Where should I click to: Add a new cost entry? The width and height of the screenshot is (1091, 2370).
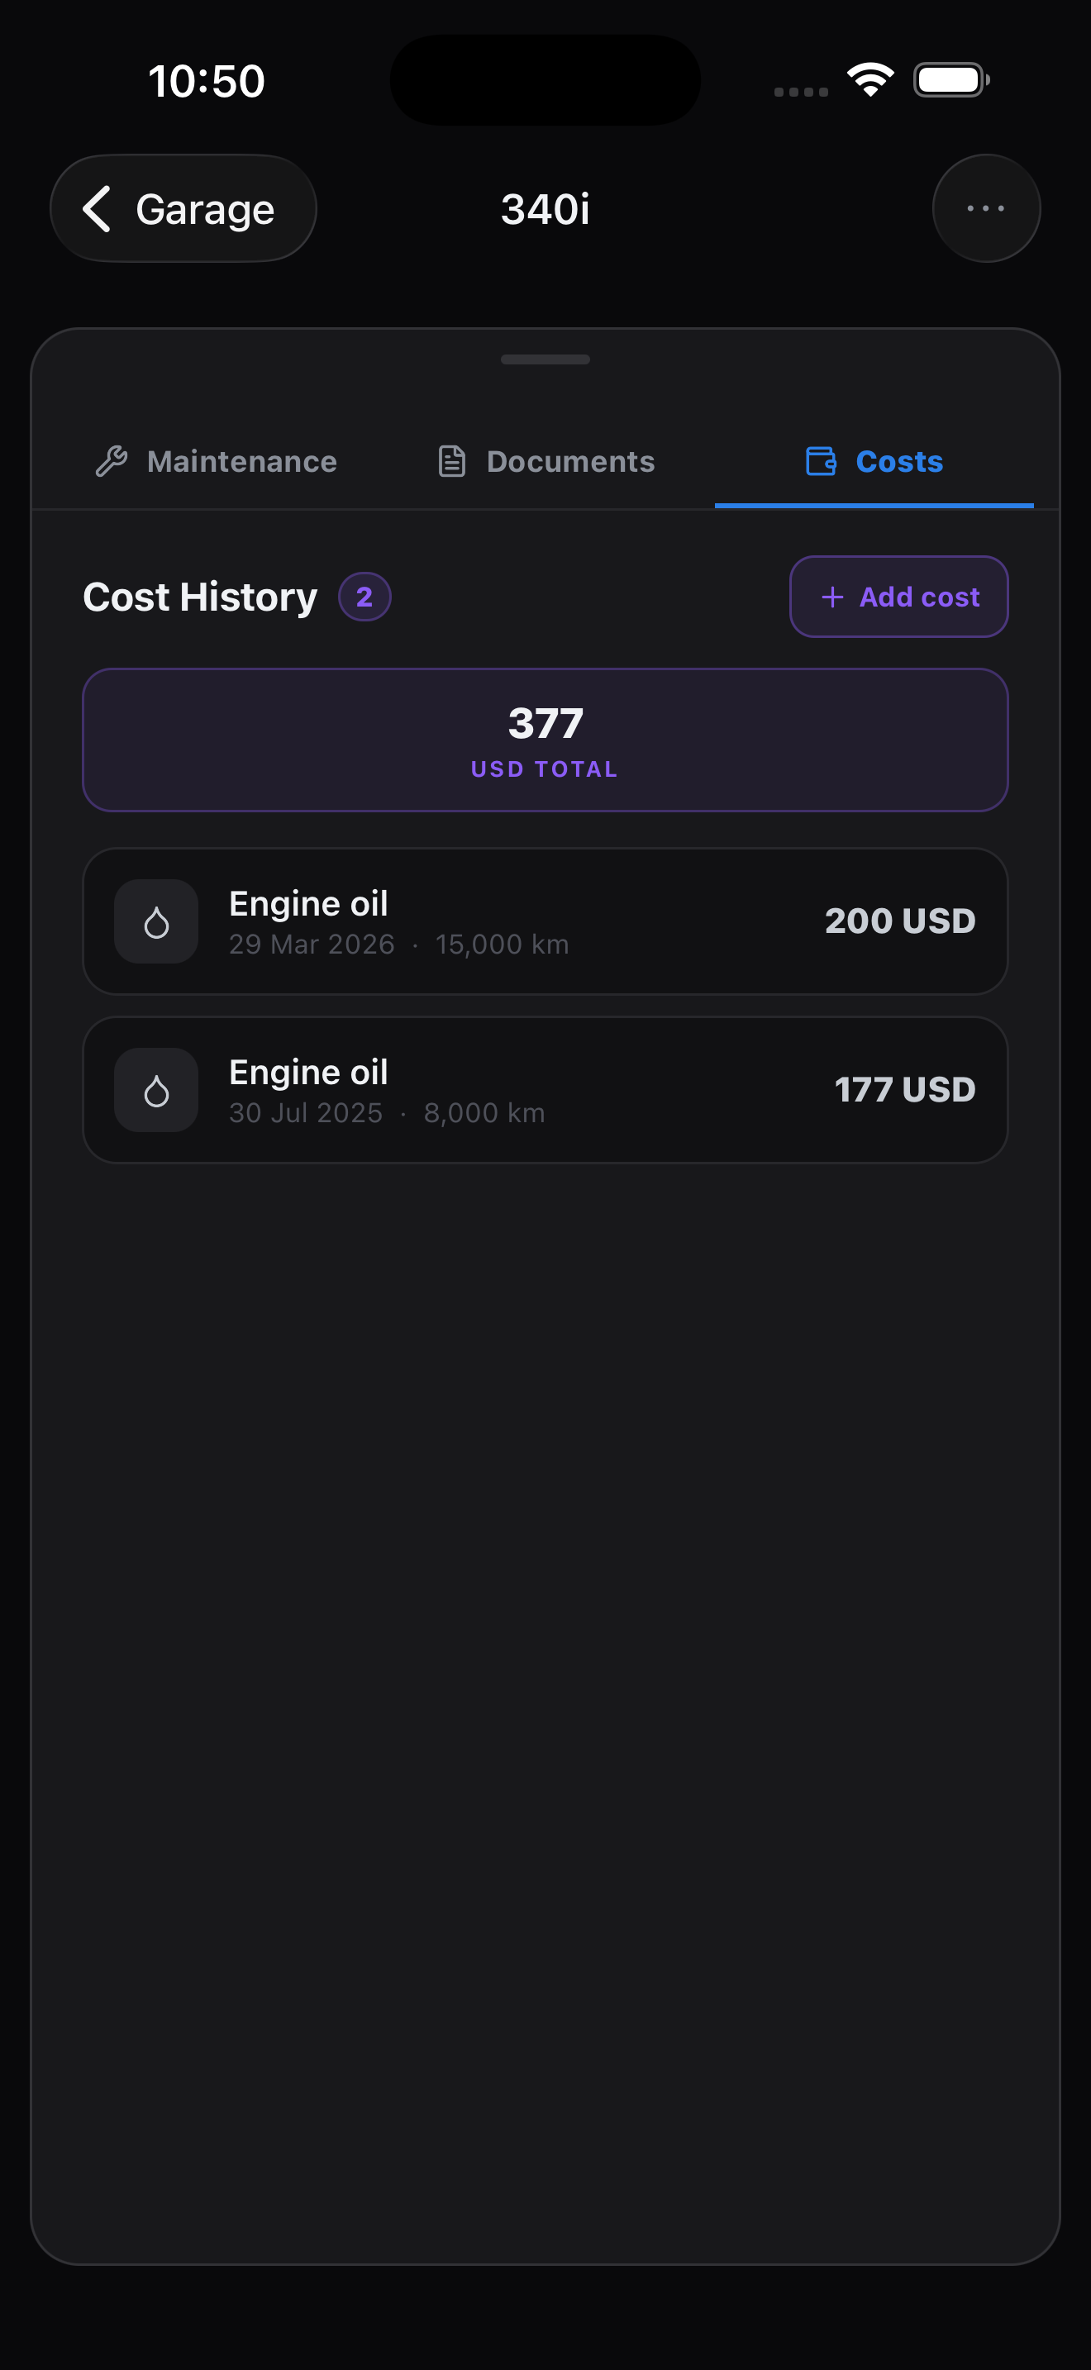click(898, 597)
